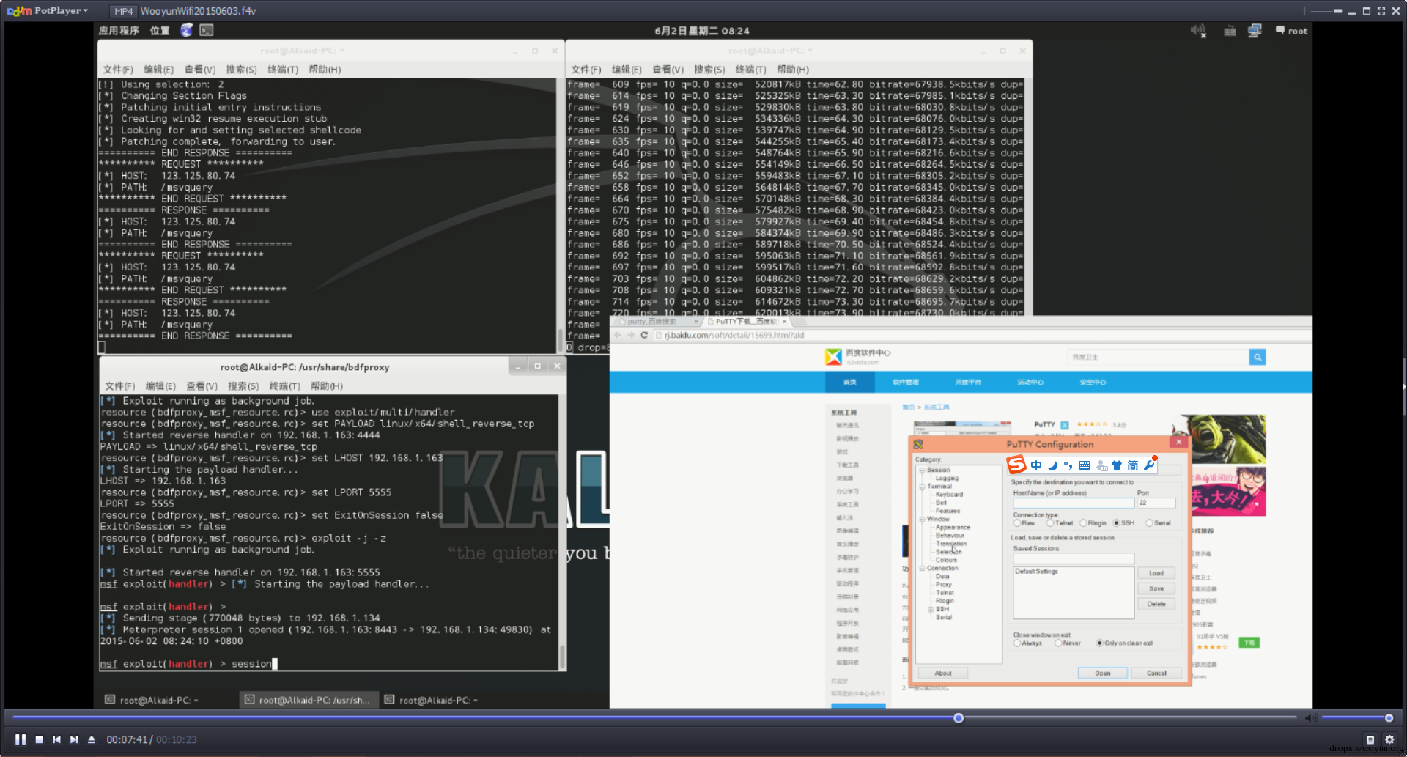The height and width of the screenshot is (757, 1407).
Task: Skip to the next track
Action: click(74, 739)
